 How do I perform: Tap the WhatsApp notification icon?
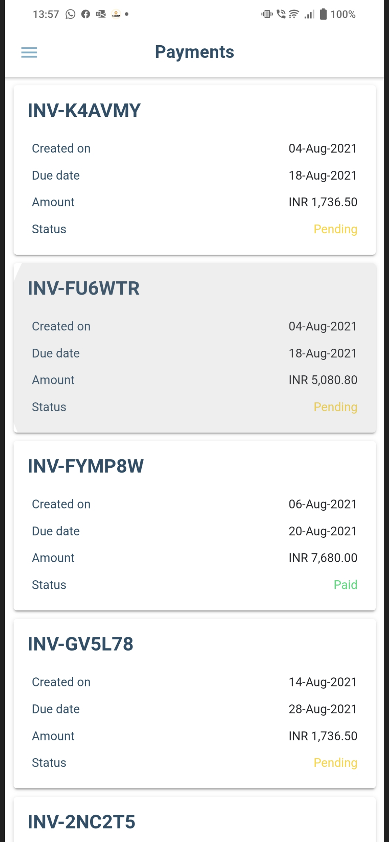[x=71, y=14]
